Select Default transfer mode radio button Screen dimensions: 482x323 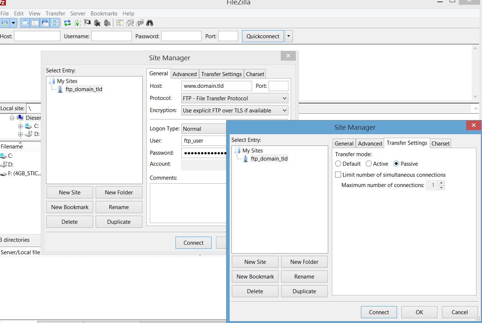tap(338, 164)
